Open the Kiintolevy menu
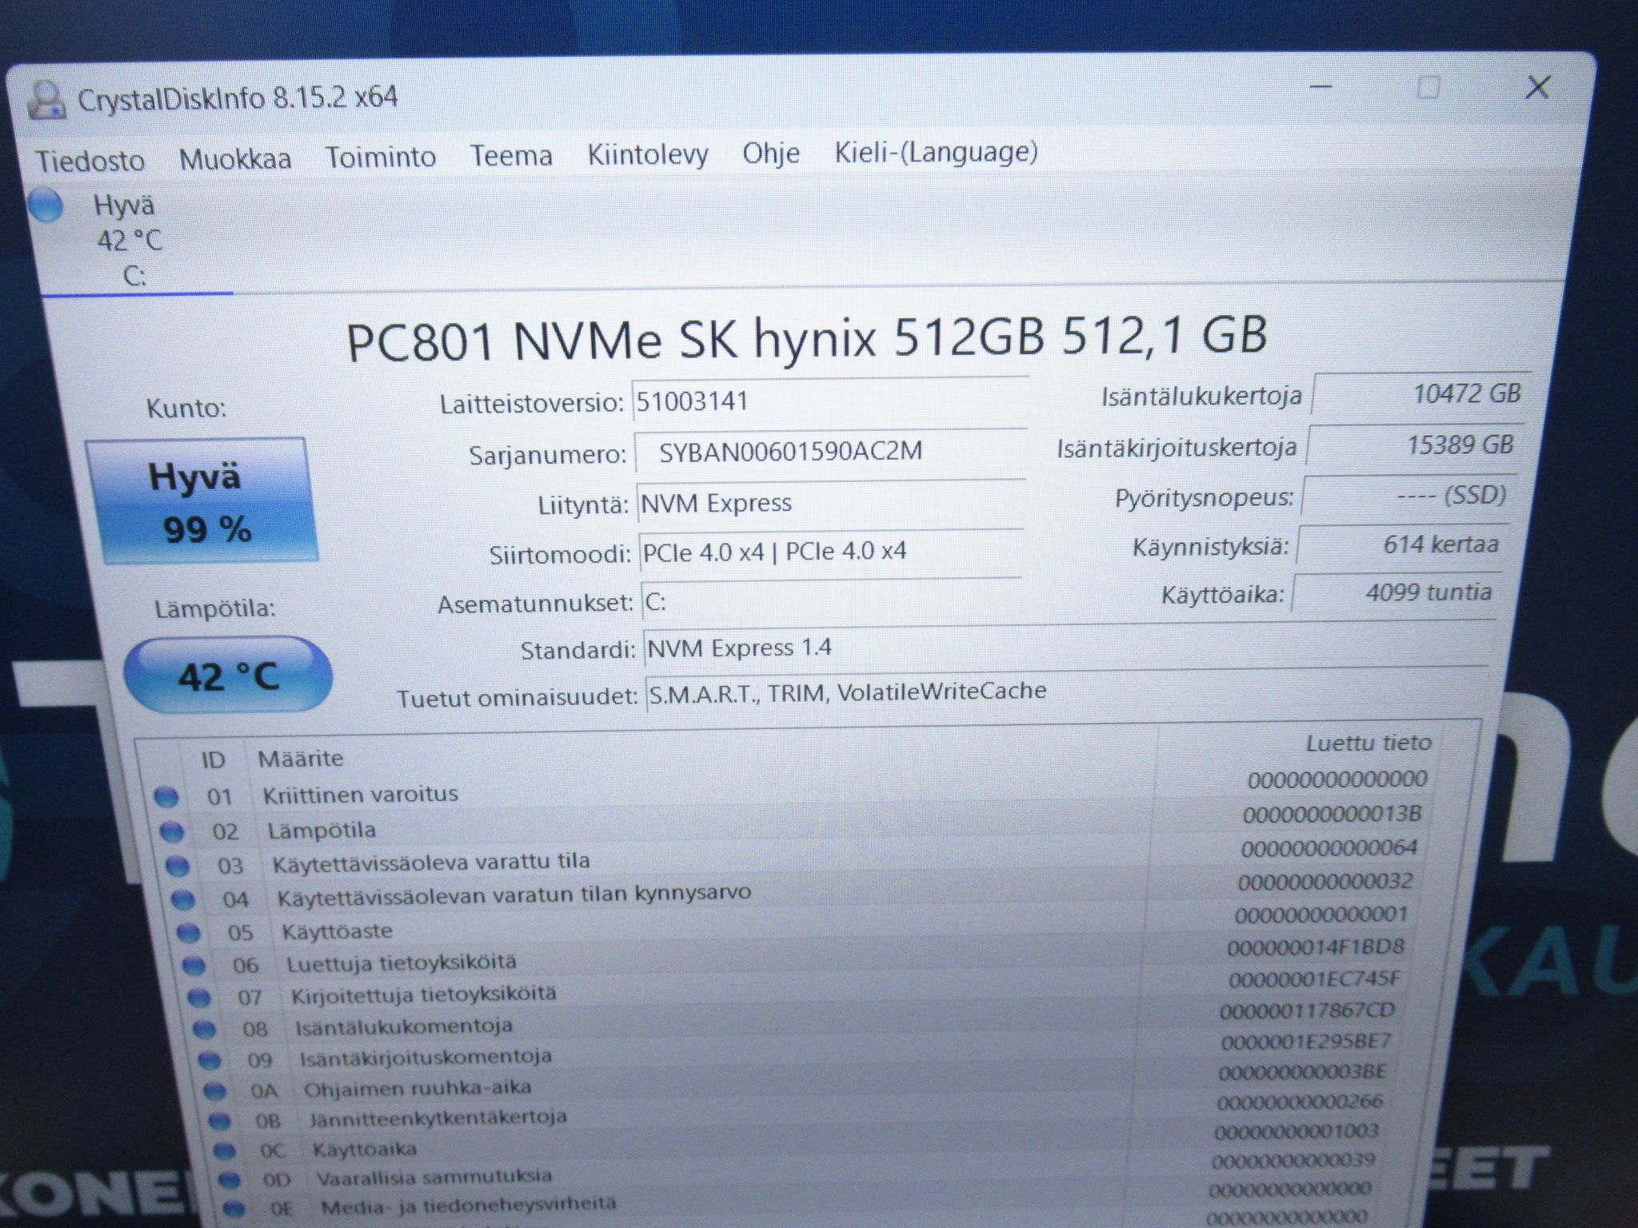Image resolution: width=1638 pixels, height=1228 pixels. click(648, 153)
